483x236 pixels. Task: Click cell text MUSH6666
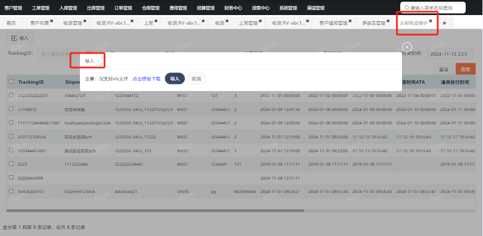[x=245, y=191]
